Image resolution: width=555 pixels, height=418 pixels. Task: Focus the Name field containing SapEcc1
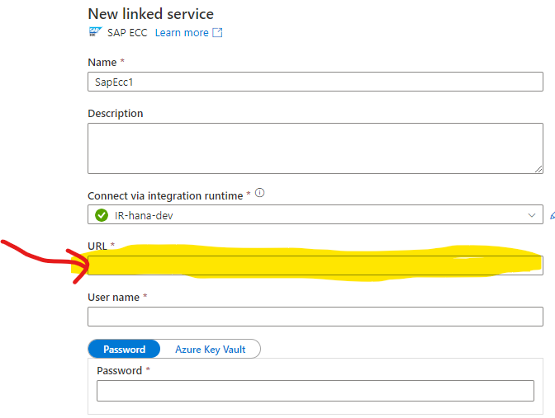(x=315, y=82)
